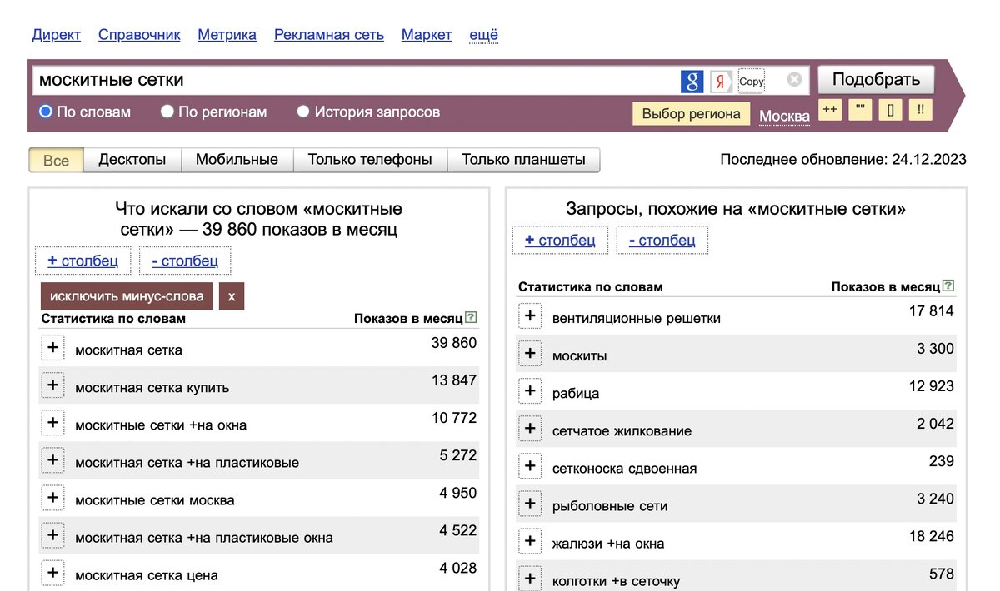Viewport: 1000px width, 591px height.
Task: Switch to the Только планшеты tab
Action: (x=523, y=160)
